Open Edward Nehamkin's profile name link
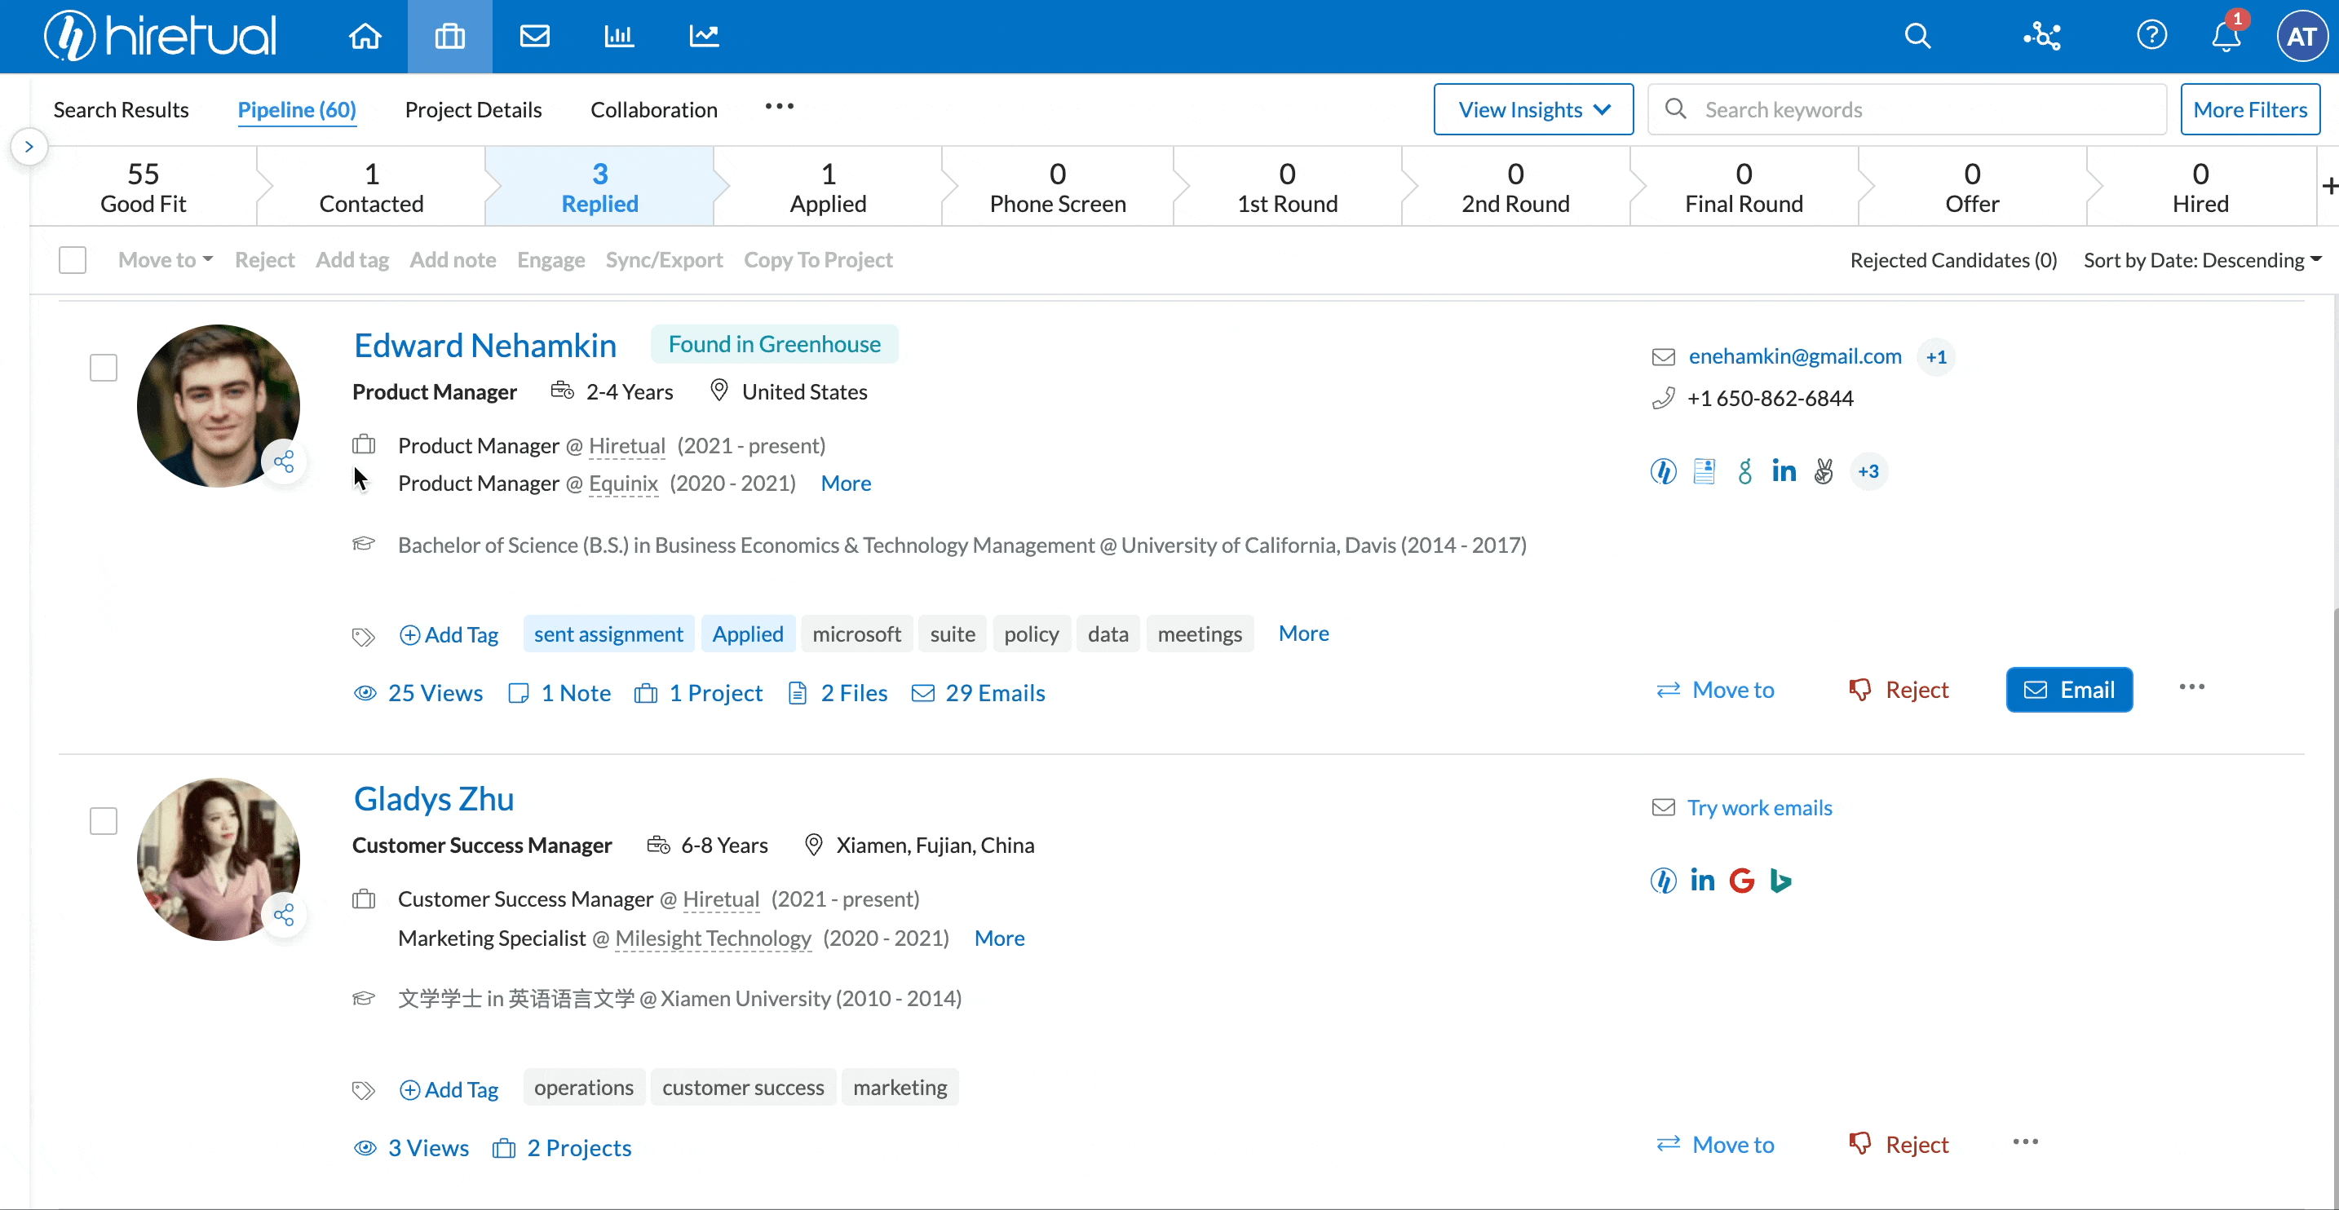Image resolution: width=2339 pixels, height=1210 pixels. click(485, 345)
